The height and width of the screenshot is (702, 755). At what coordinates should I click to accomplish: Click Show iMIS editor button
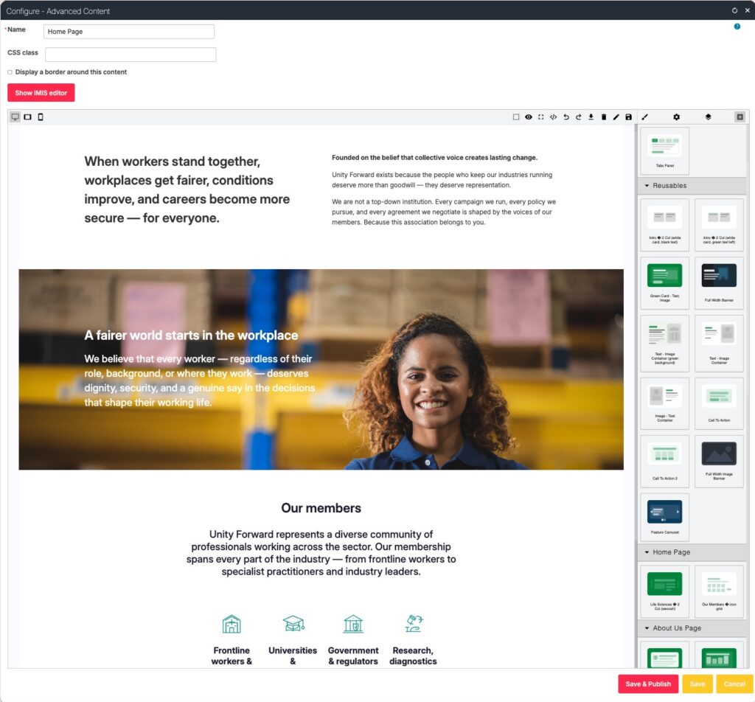pos(41,93)
